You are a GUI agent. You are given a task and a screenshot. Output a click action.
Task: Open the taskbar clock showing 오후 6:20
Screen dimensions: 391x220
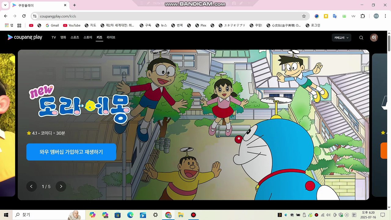[x=368, y=215]
